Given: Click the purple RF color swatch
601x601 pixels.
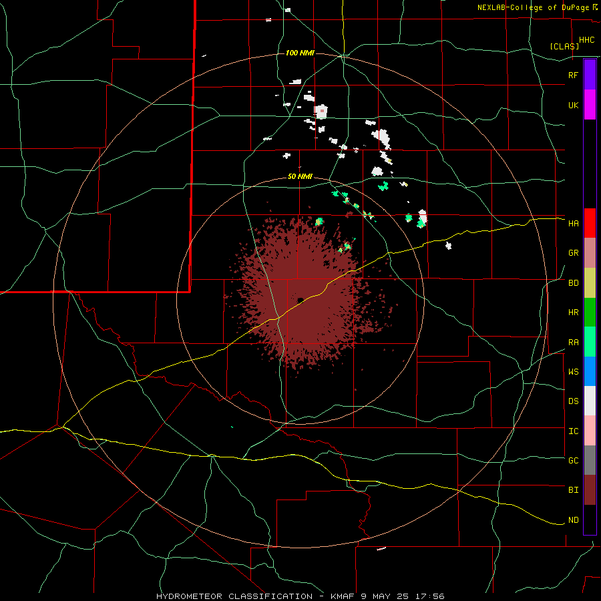Looking at the screenshot, I should click(x=590, y=75).
